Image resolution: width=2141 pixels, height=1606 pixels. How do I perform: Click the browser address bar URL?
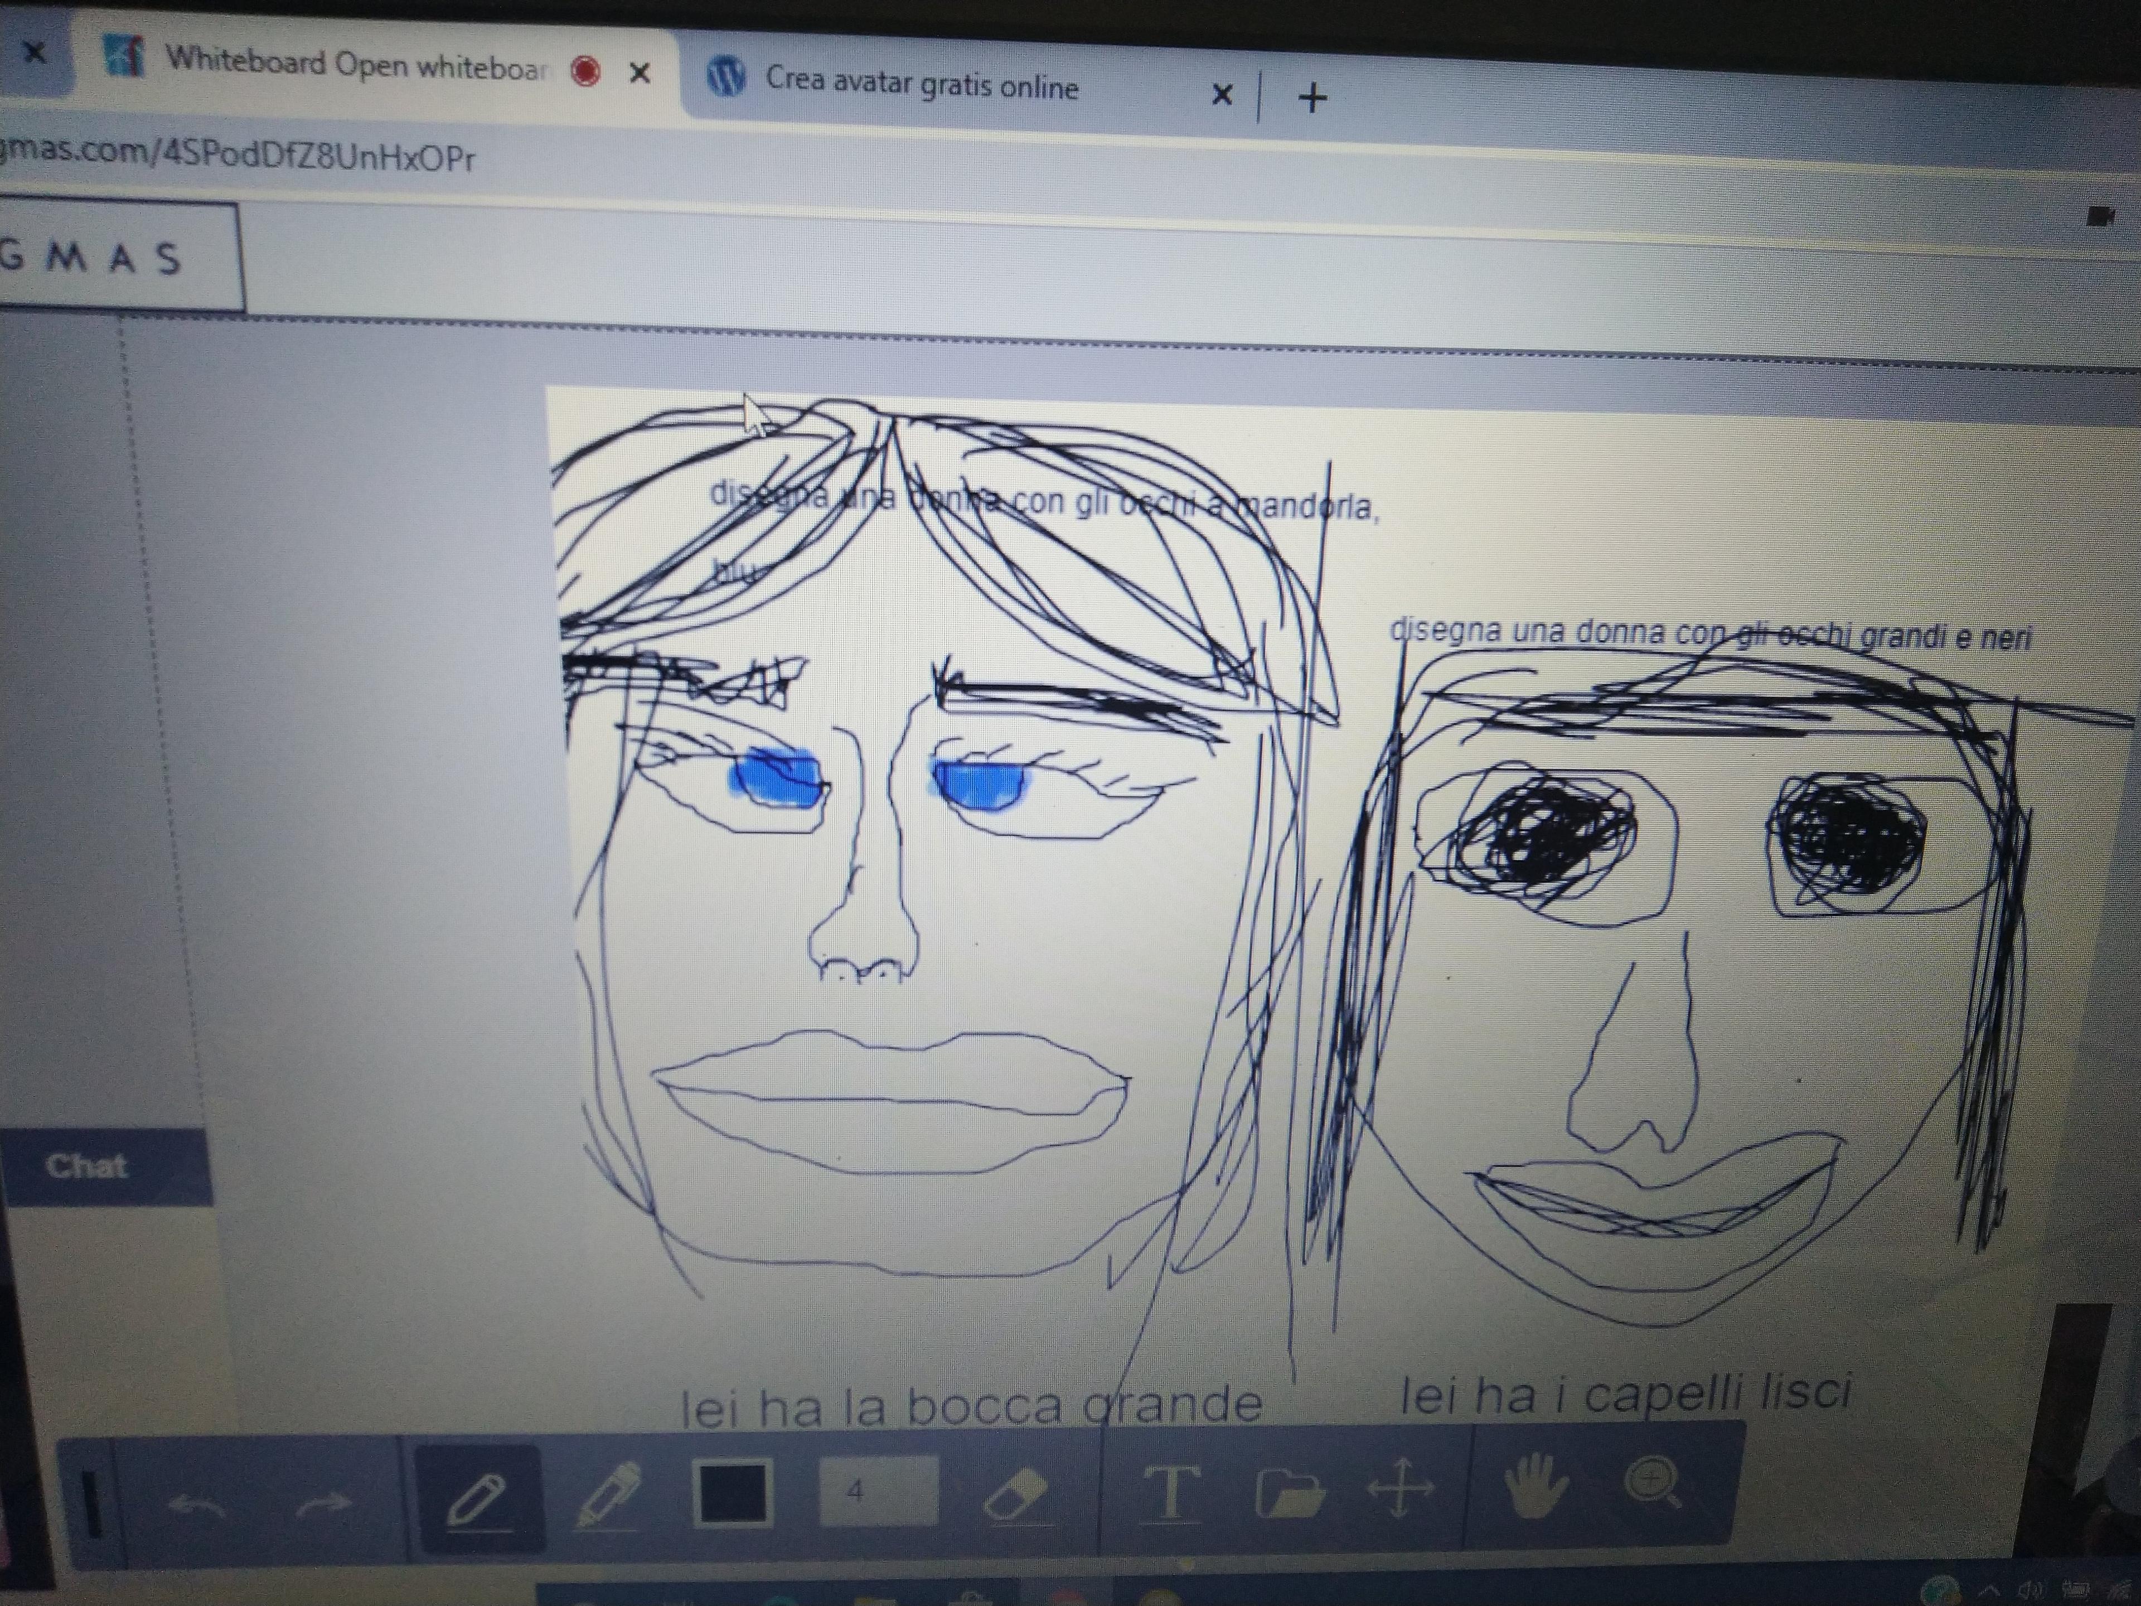pyautogui.click(x=237, y=156)
